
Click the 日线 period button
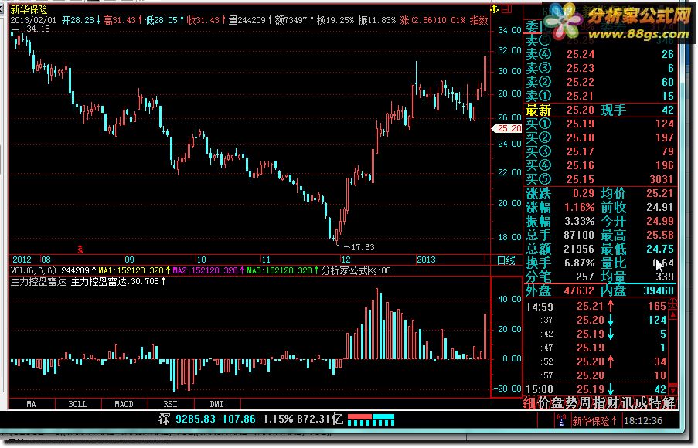tap(506, 260)
